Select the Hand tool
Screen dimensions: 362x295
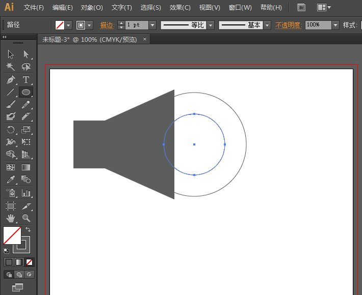(11, 218)
